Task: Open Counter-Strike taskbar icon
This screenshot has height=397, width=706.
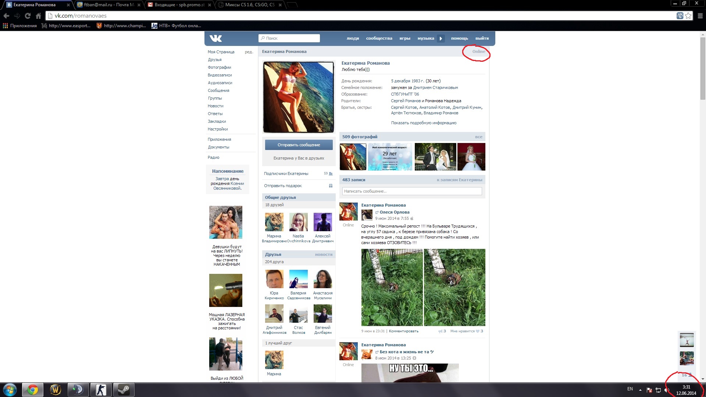Action: click(101, 390)
